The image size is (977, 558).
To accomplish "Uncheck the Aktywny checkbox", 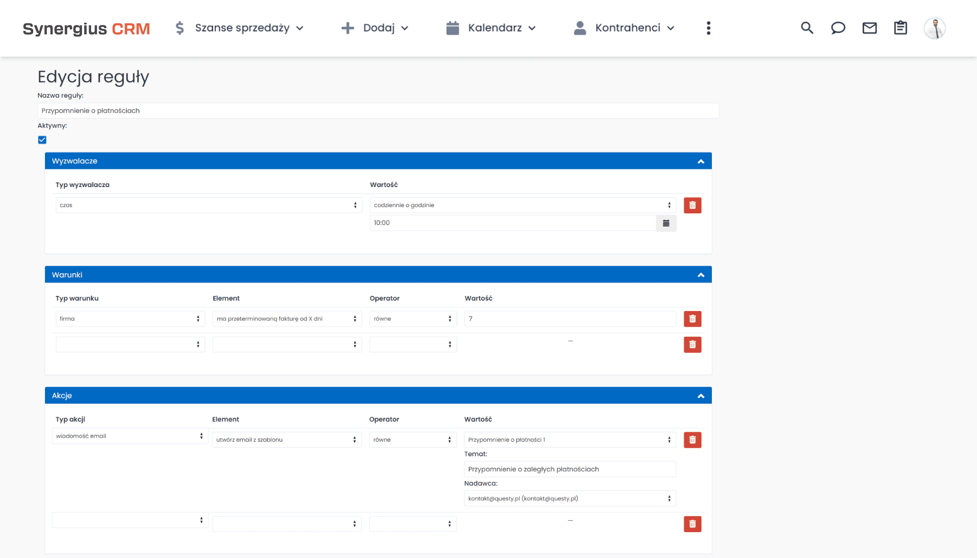I will [x=42, y=139].
